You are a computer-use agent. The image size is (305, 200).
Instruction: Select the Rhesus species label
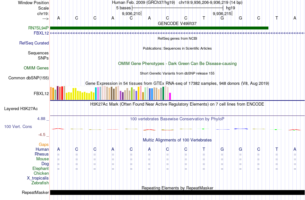(x=42, y=154)
